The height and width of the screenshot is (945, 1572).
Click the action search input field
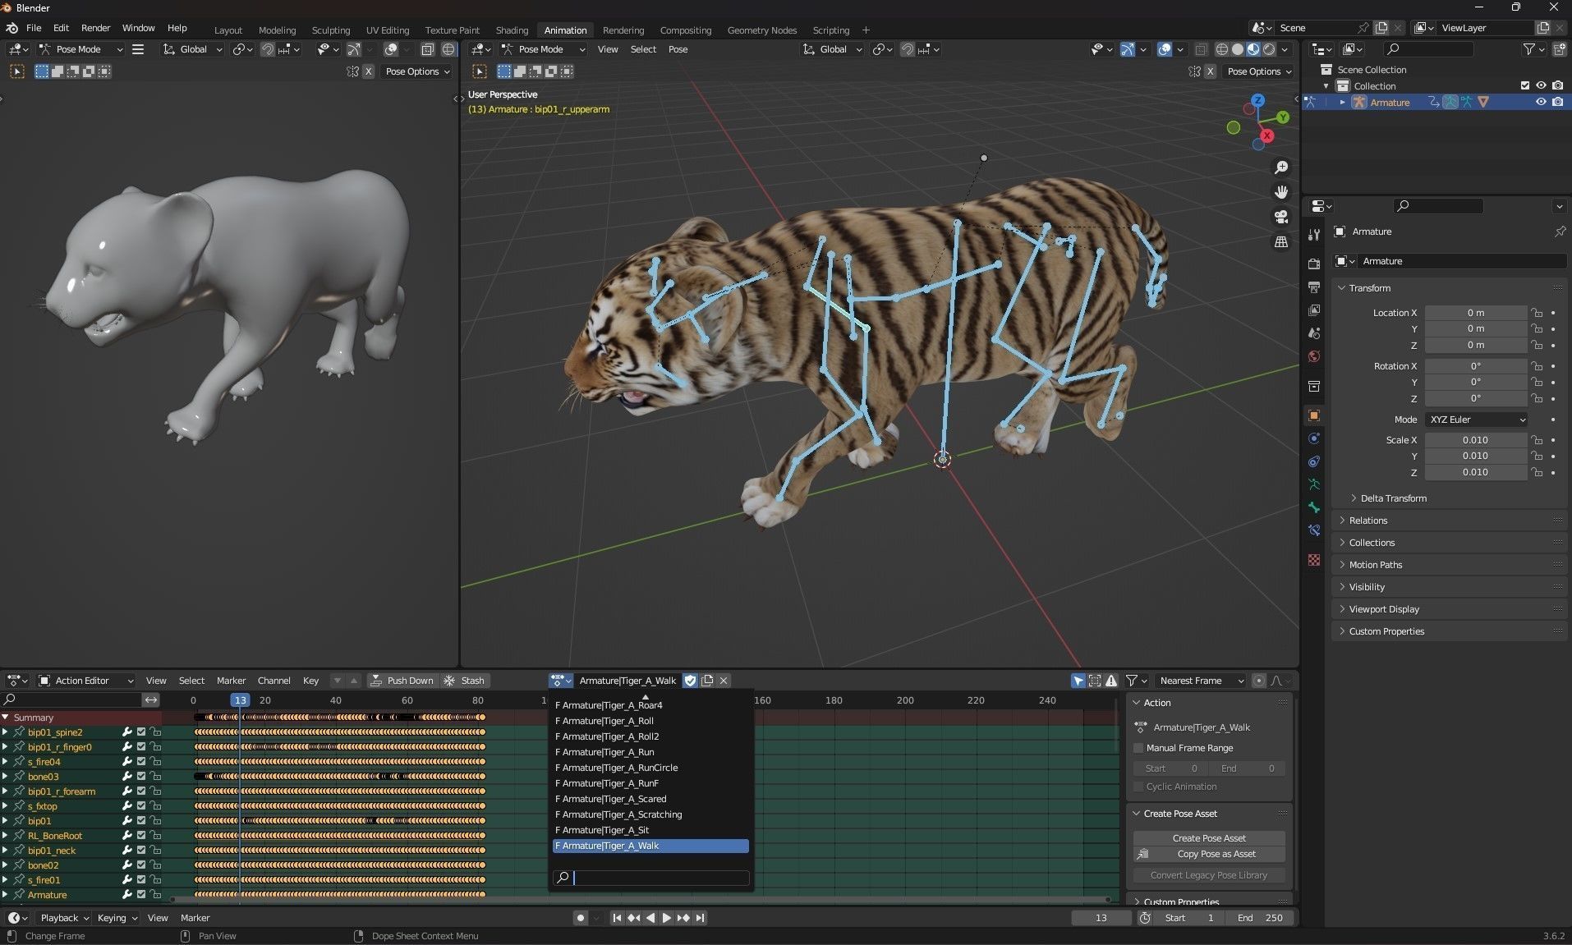click(650, 878)
